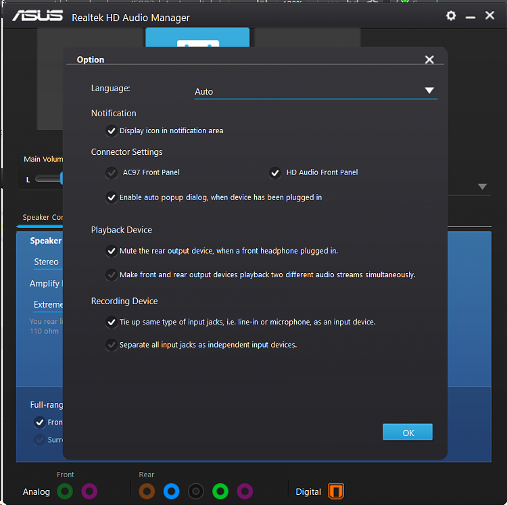This screenshot has height=505, width=507.
Task: Toggle Display icon in notification area
Action: [x=112, y=131]
